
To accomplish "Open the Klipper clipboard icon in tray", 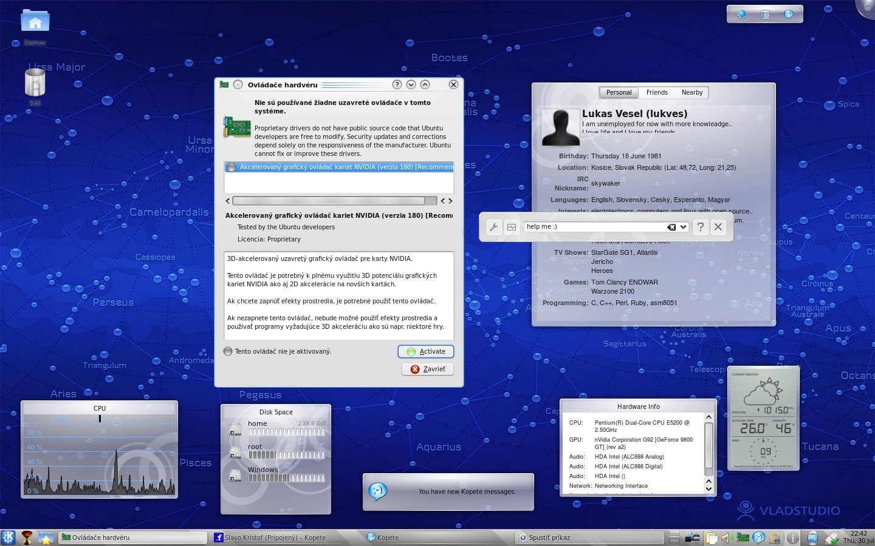I will coord(712,538).
